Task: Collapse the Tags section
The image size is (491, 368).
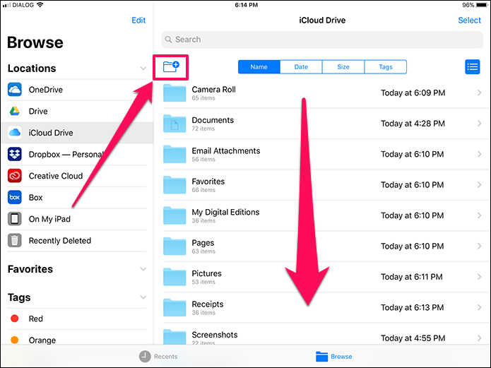Action: coord(143,297)
